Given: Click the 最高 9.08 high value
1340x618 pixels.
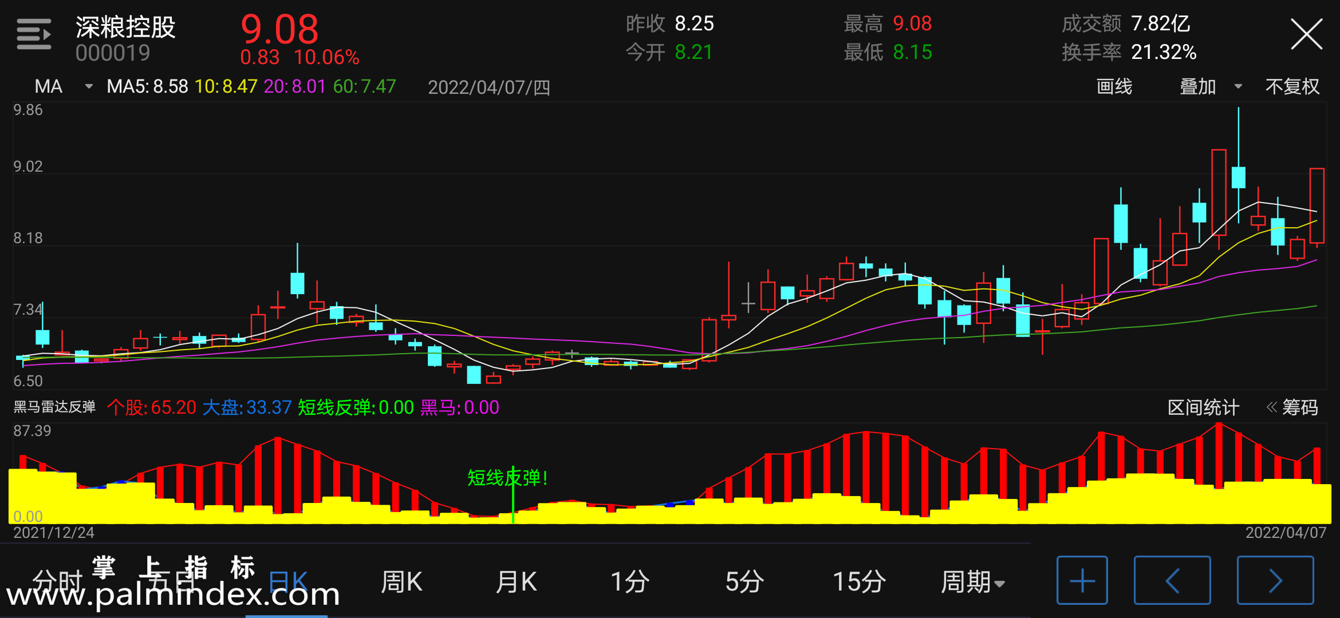Looking at the screenshot, I should click(x=888, y=23).
